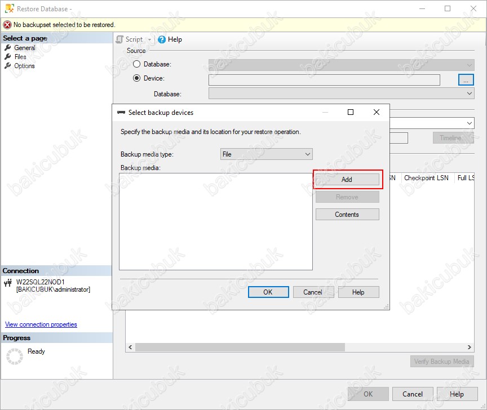This screenshot has height=410, width=487.
Task: Click the empty Backup media list
Action: point(216,221)
